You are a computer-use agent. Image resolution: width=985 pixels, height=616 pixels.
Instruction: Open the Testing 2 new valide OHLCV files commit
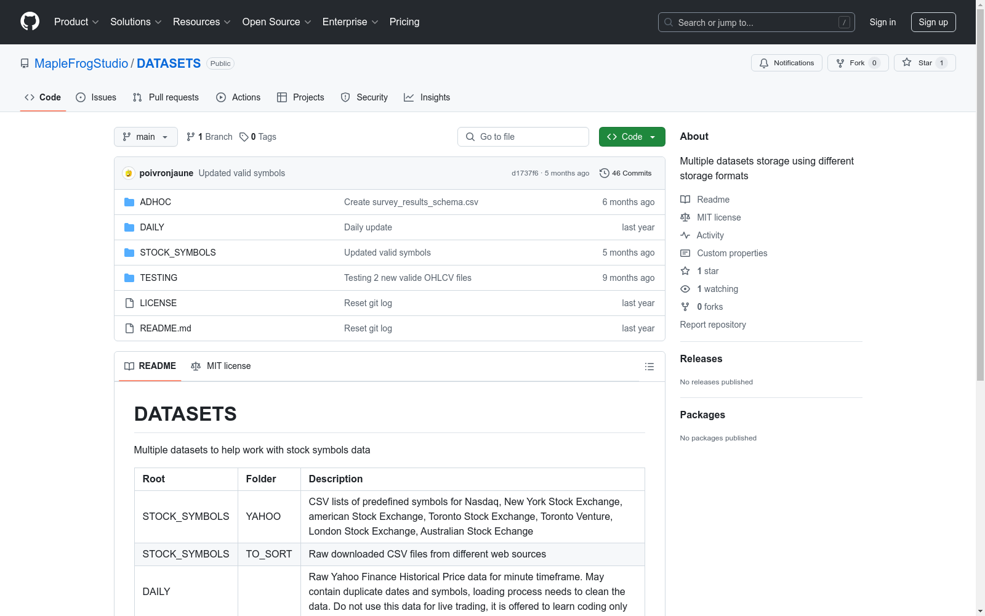tap(408, 278)
